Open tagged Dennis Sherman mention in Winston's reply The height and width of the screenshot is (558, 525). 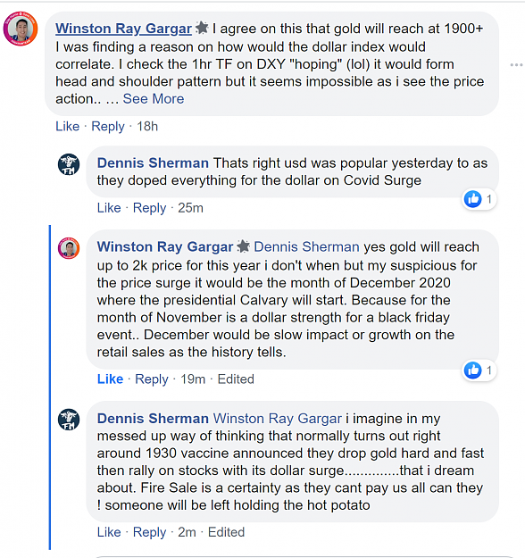click(306, 246)
